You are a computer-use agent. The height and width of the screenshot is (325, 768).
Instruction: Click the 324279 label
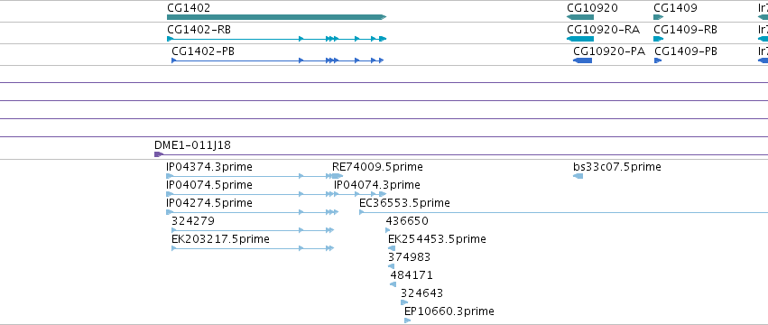tap(193, 221)
